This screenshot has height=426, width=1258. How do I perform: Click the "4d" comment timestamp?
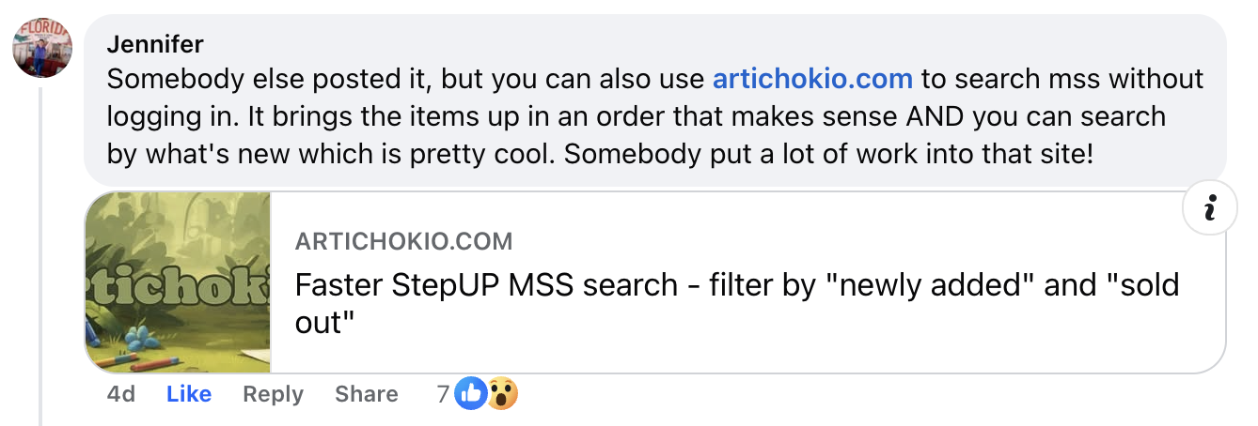121,395
